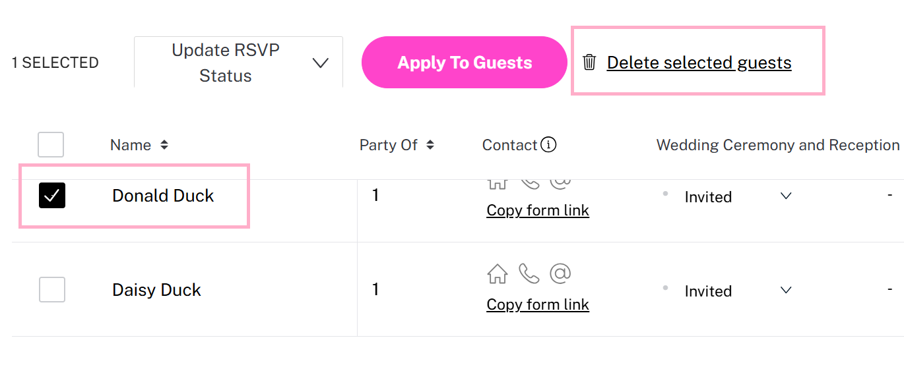Copy form link for Daisy Duck
Viewport: 904px width, 367px height.
click(538, 304)
